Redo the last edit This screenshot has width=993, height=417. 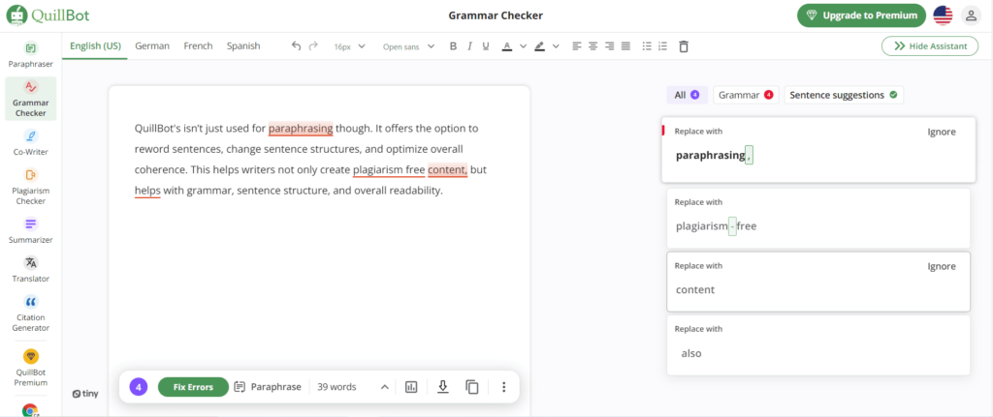pos(313,46)
